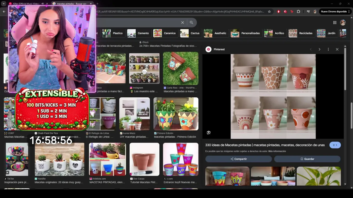Click the third red extension icon in toolbar
353x198 pixels.
(292, 12)
